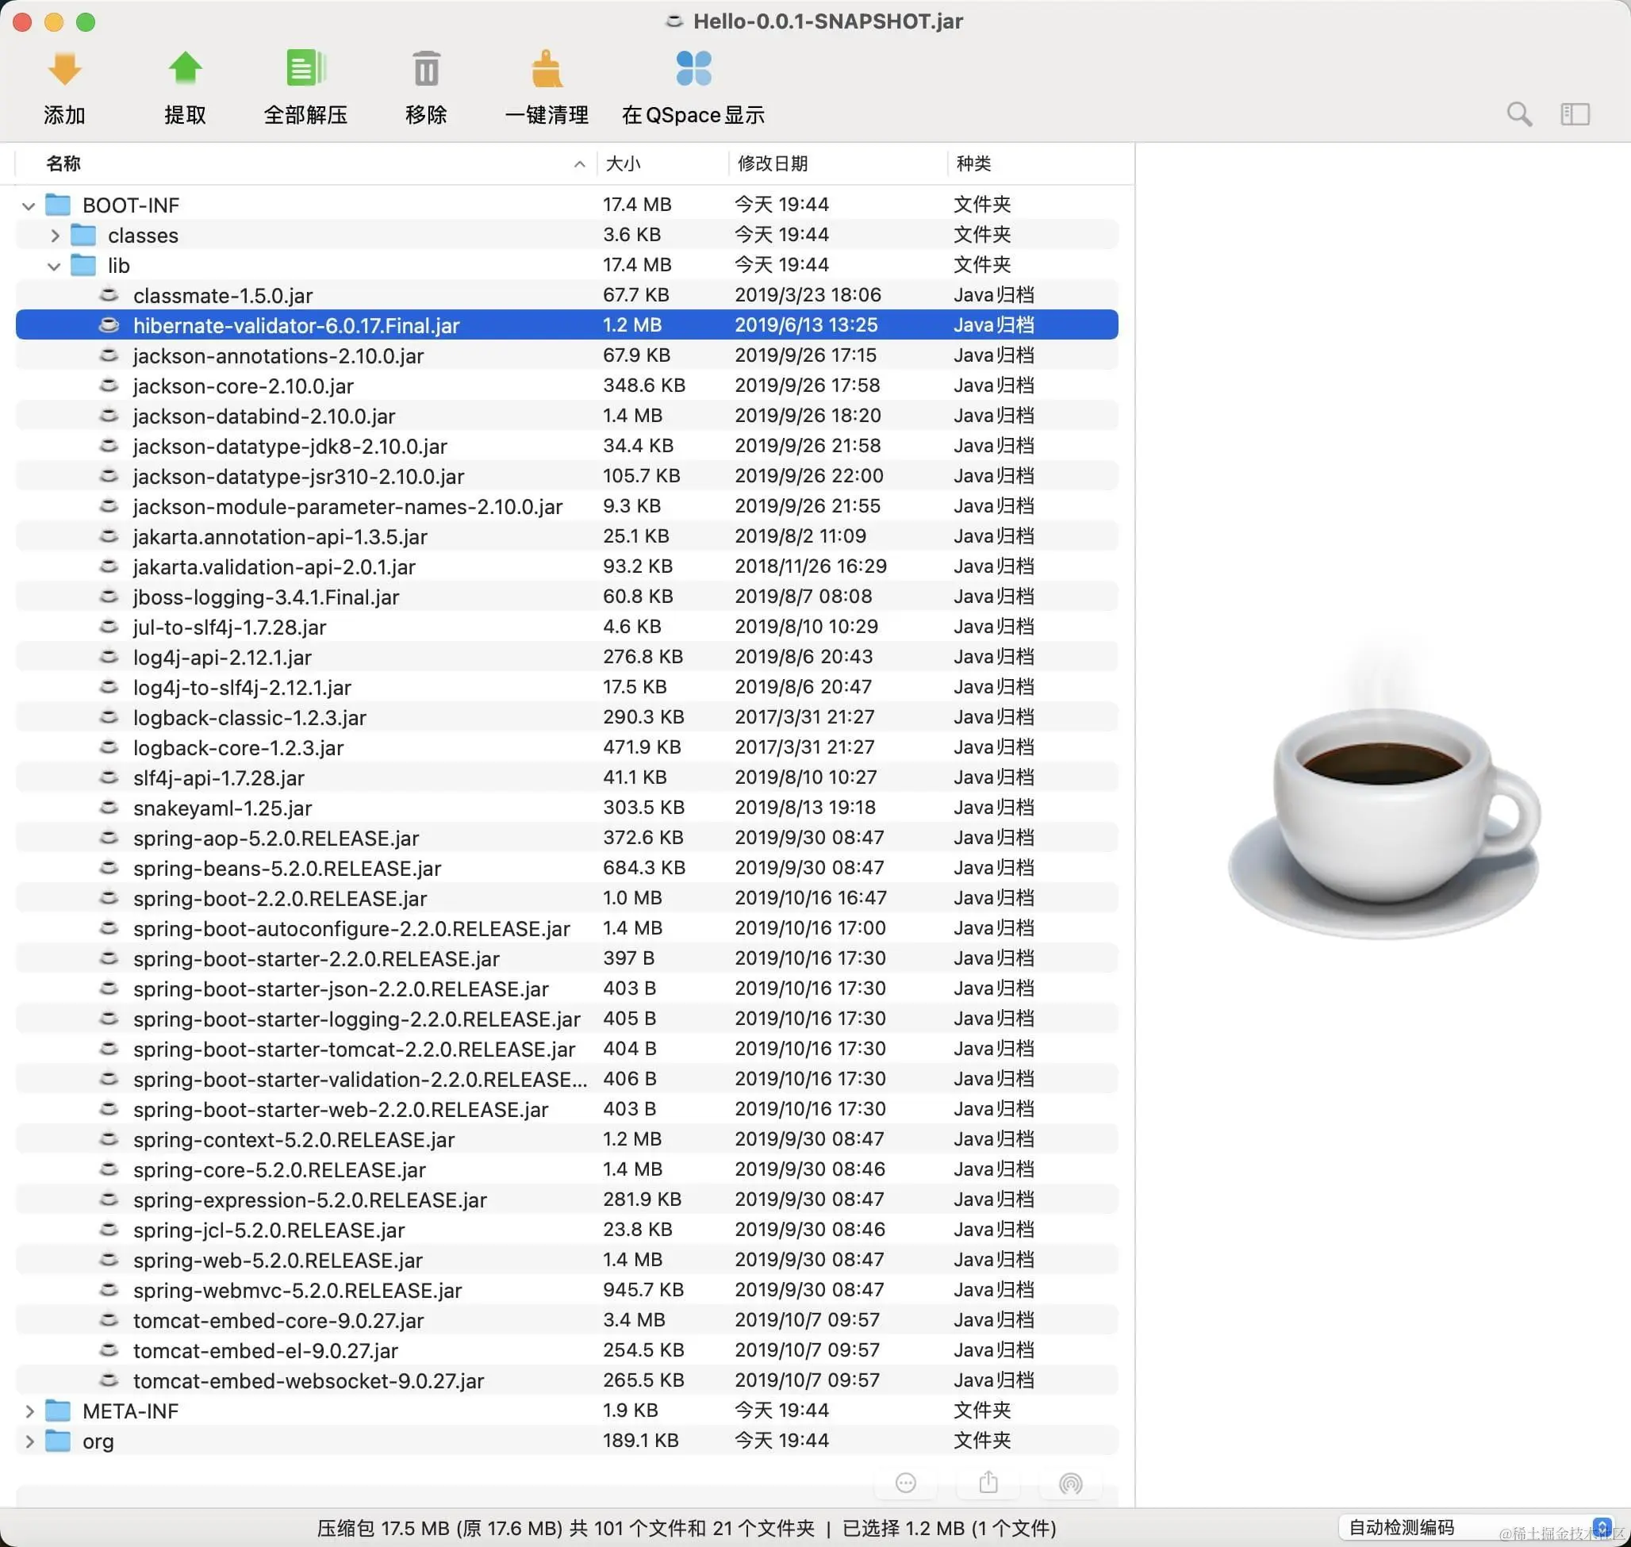Click the share icon below file list
Image resolution: width=1631 pixels, height=1547 pixels.
point(988,1484)
